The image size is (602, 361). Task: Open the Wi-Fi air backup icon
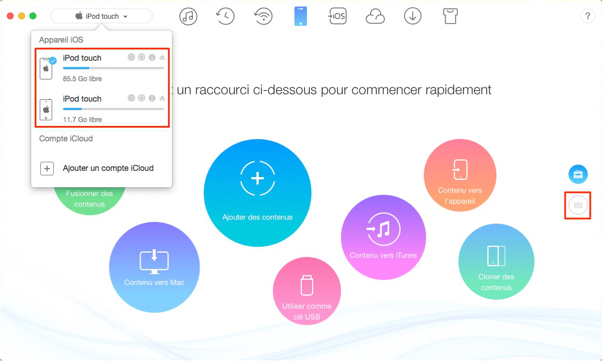[263, 16]
